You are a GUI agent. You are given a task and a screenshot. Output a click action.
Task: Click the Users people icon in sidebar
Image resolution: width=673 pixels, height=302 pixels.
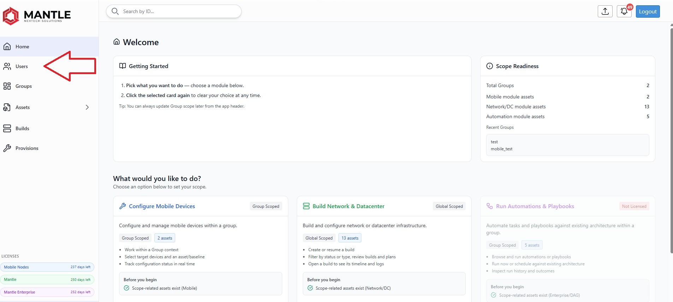coord(7,66)
